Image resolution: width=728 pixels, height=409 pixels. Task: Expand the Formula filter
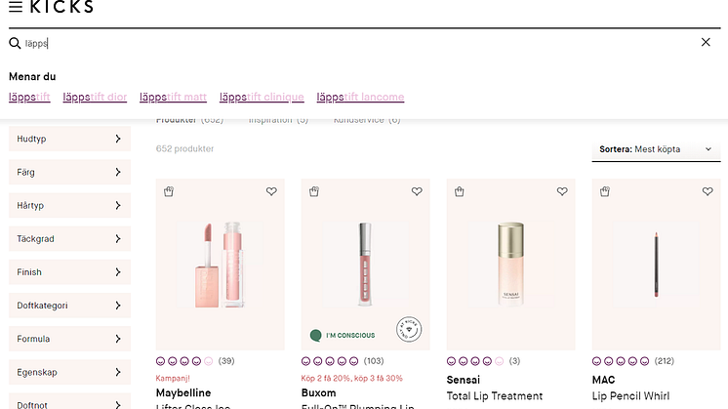click(69, 340)
